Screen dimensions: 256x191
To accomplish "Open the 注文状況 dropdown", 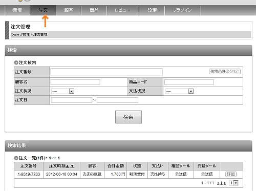I will (62, 91).
